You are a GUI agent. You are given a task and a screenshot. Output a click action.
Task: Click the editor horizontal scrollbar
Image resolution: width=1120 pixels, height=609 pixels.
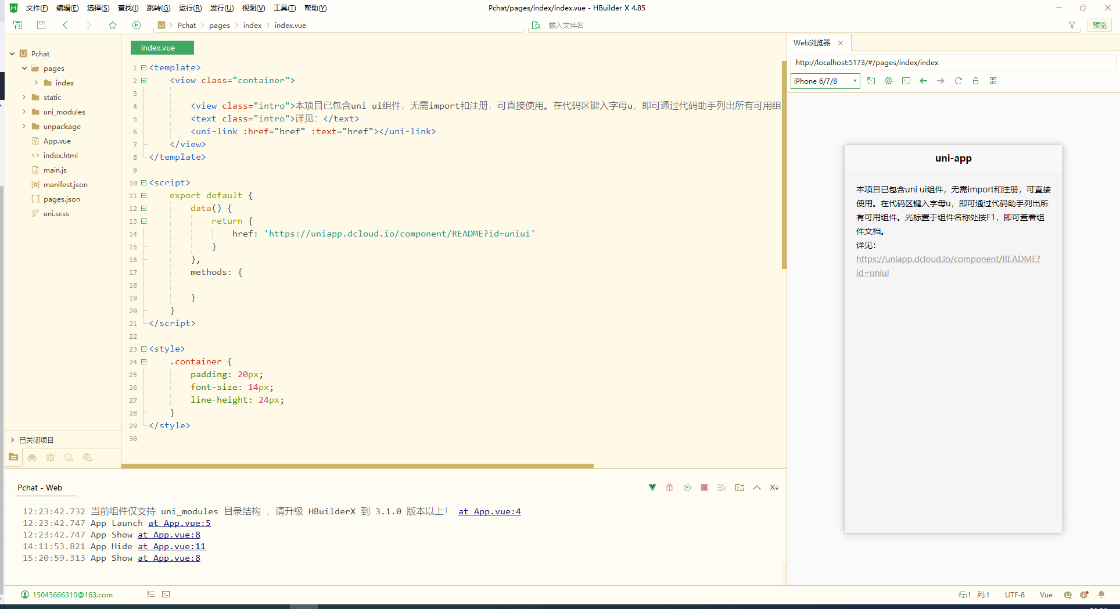(x=357, y=466)
